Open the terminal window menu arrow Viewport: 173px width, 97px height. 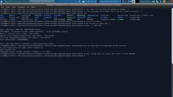coord(1,5)
